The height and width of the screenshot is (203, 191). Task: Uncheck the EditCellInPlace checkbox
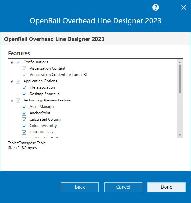pyautogui.click(x=24, y=132)
